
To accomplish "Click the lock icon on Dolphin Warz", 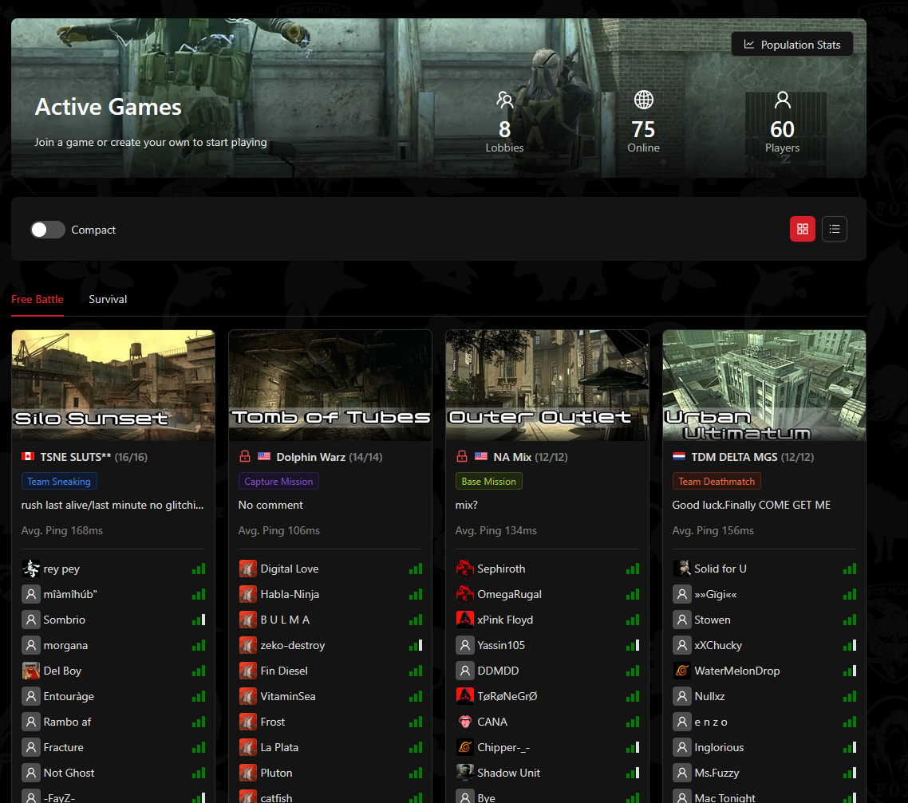I will pos(245,456).
